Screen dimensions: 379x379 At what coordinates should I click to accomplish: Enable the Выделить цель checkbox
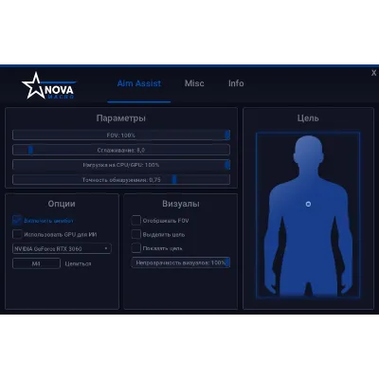[x=135, y=234]
